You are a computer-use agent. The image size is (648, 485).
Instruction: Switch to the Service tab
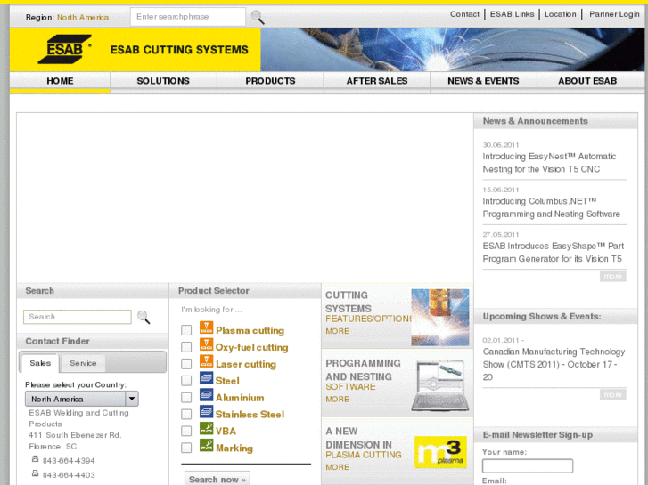[83, 363]
